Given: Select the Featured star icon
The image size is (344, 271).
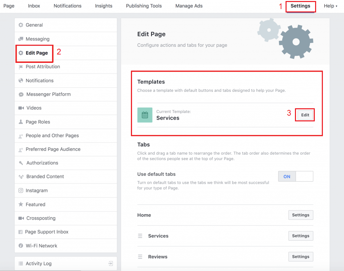Looking at the screenshot, I should pyautogui.click(x=21, y=204).
